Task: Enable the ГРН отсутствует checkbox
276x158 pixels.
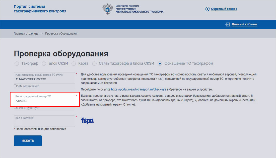Action: 15,108
